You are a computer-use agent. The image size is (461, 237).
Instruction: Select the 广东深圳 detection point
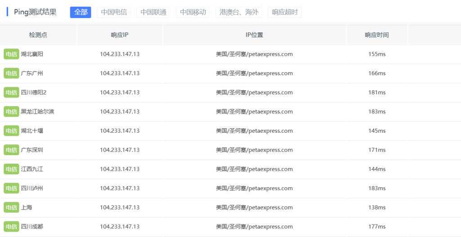coord(32,150)
